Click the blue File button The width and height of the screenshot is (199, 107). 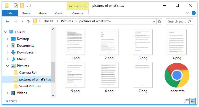10,13
